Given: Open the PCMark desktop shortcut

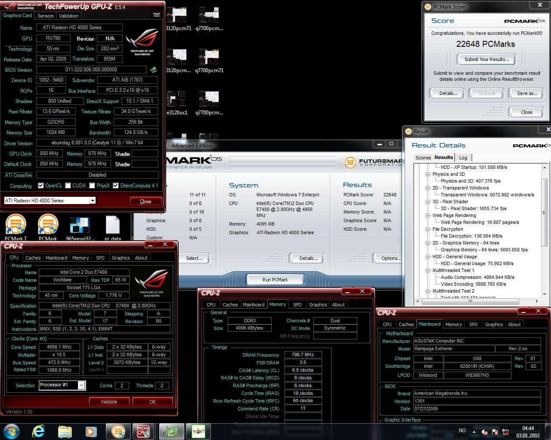Looking at the screenshot, I should [x=48, y=228].
